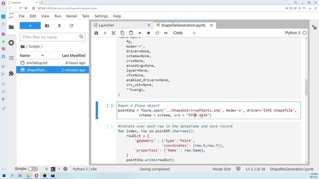
Task: Close the Launcher tab
Action: point(149,25)
